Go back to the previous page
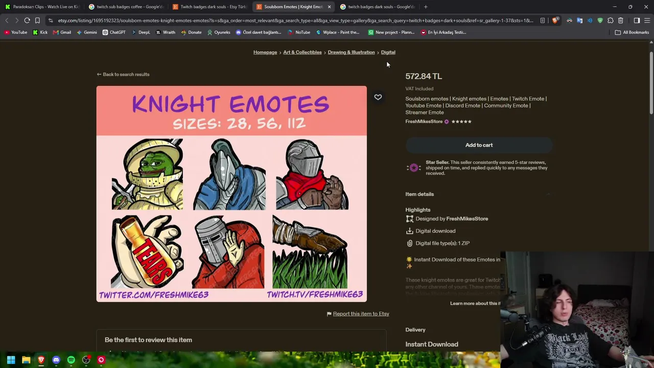 pyautogui.click(x=7, y=20)
